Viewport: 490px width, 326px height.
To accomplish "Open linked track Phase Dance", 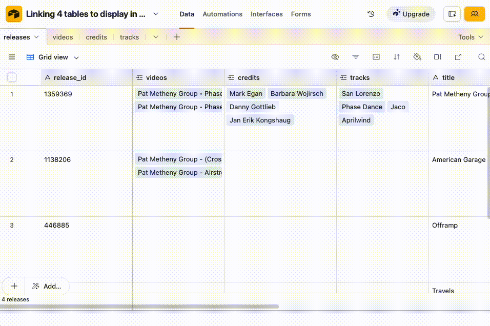I will 362,107.
